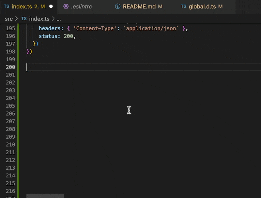This screenshot has height=198, width=261.
Task: Switch to the index.ts editor tab
Action: click(28, 7)
